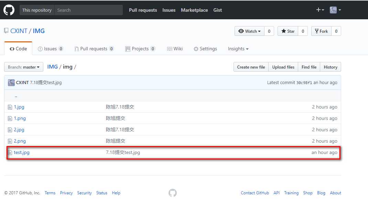
Task: Click the file icon next to test.jpg
Action: (x=10, y=153)
